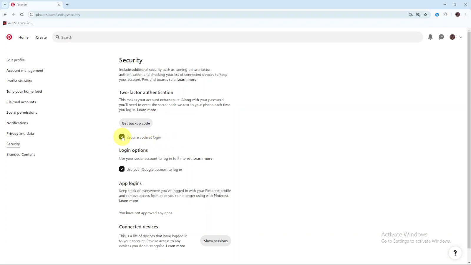Click Learn more under Security intro
Screen dimensions: 471x265
tap(187, 79)
